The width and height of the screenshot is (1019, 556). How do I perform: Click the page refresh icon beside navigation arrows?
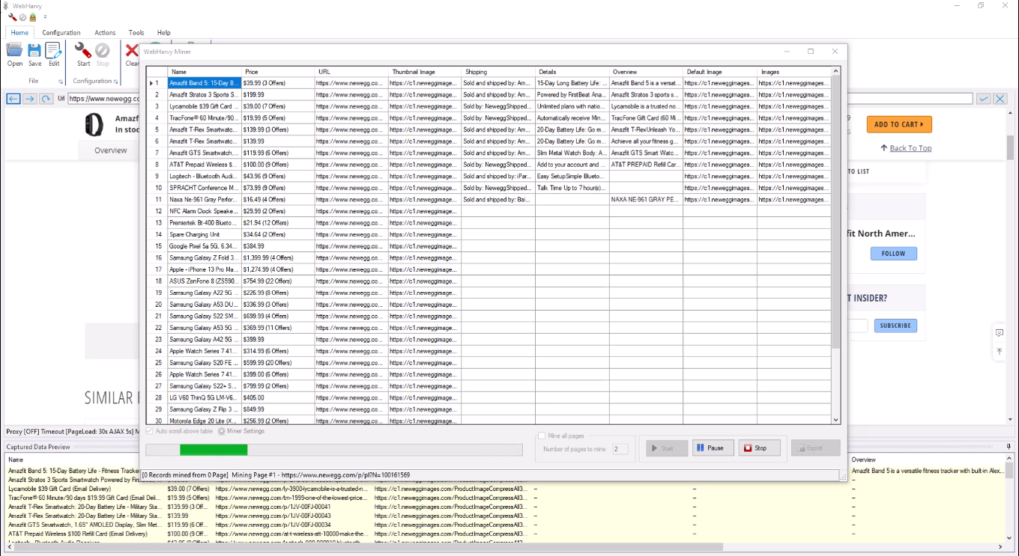click(x=45, y=98)
